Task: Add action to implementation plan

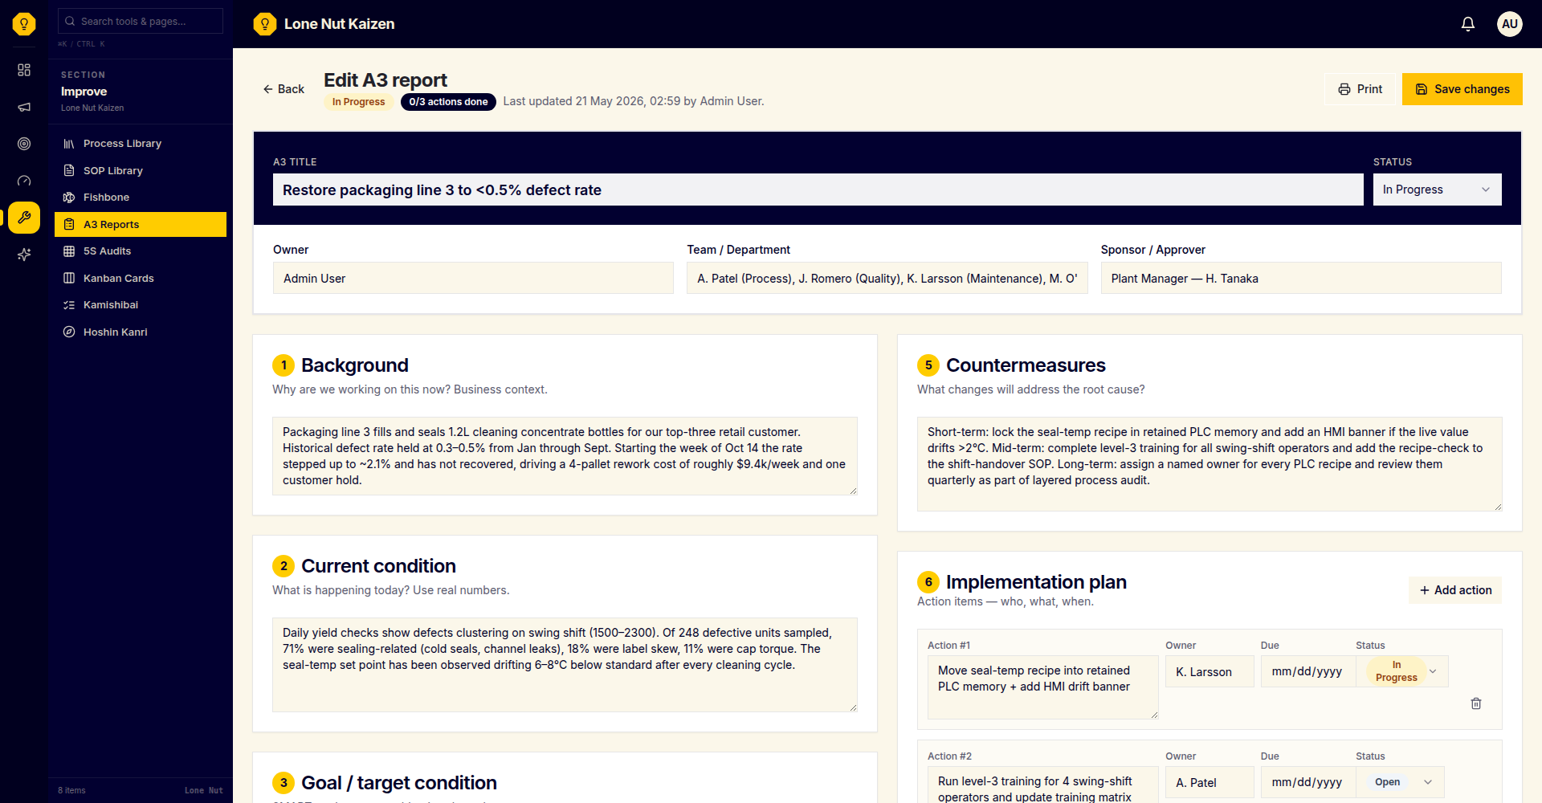Action: (x=1455, y=590)
